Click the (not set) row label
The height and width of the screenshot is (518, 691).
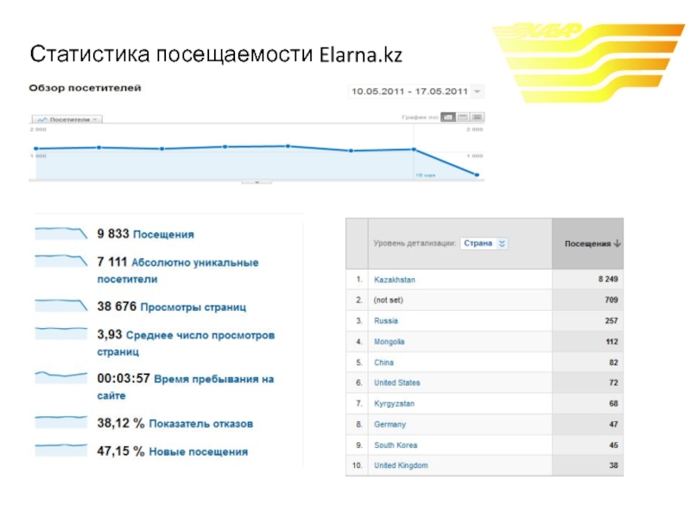[x=388, y=300]
